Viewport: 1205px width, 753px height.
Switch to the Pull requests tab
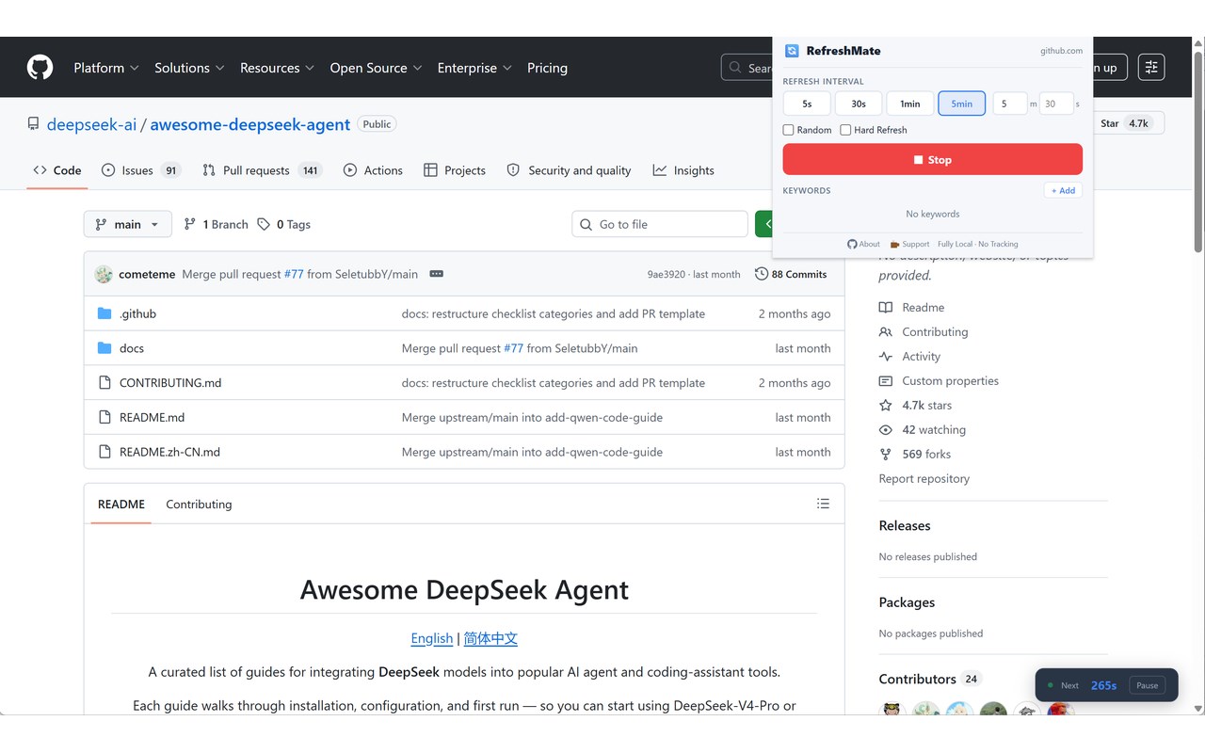point(263,170)
